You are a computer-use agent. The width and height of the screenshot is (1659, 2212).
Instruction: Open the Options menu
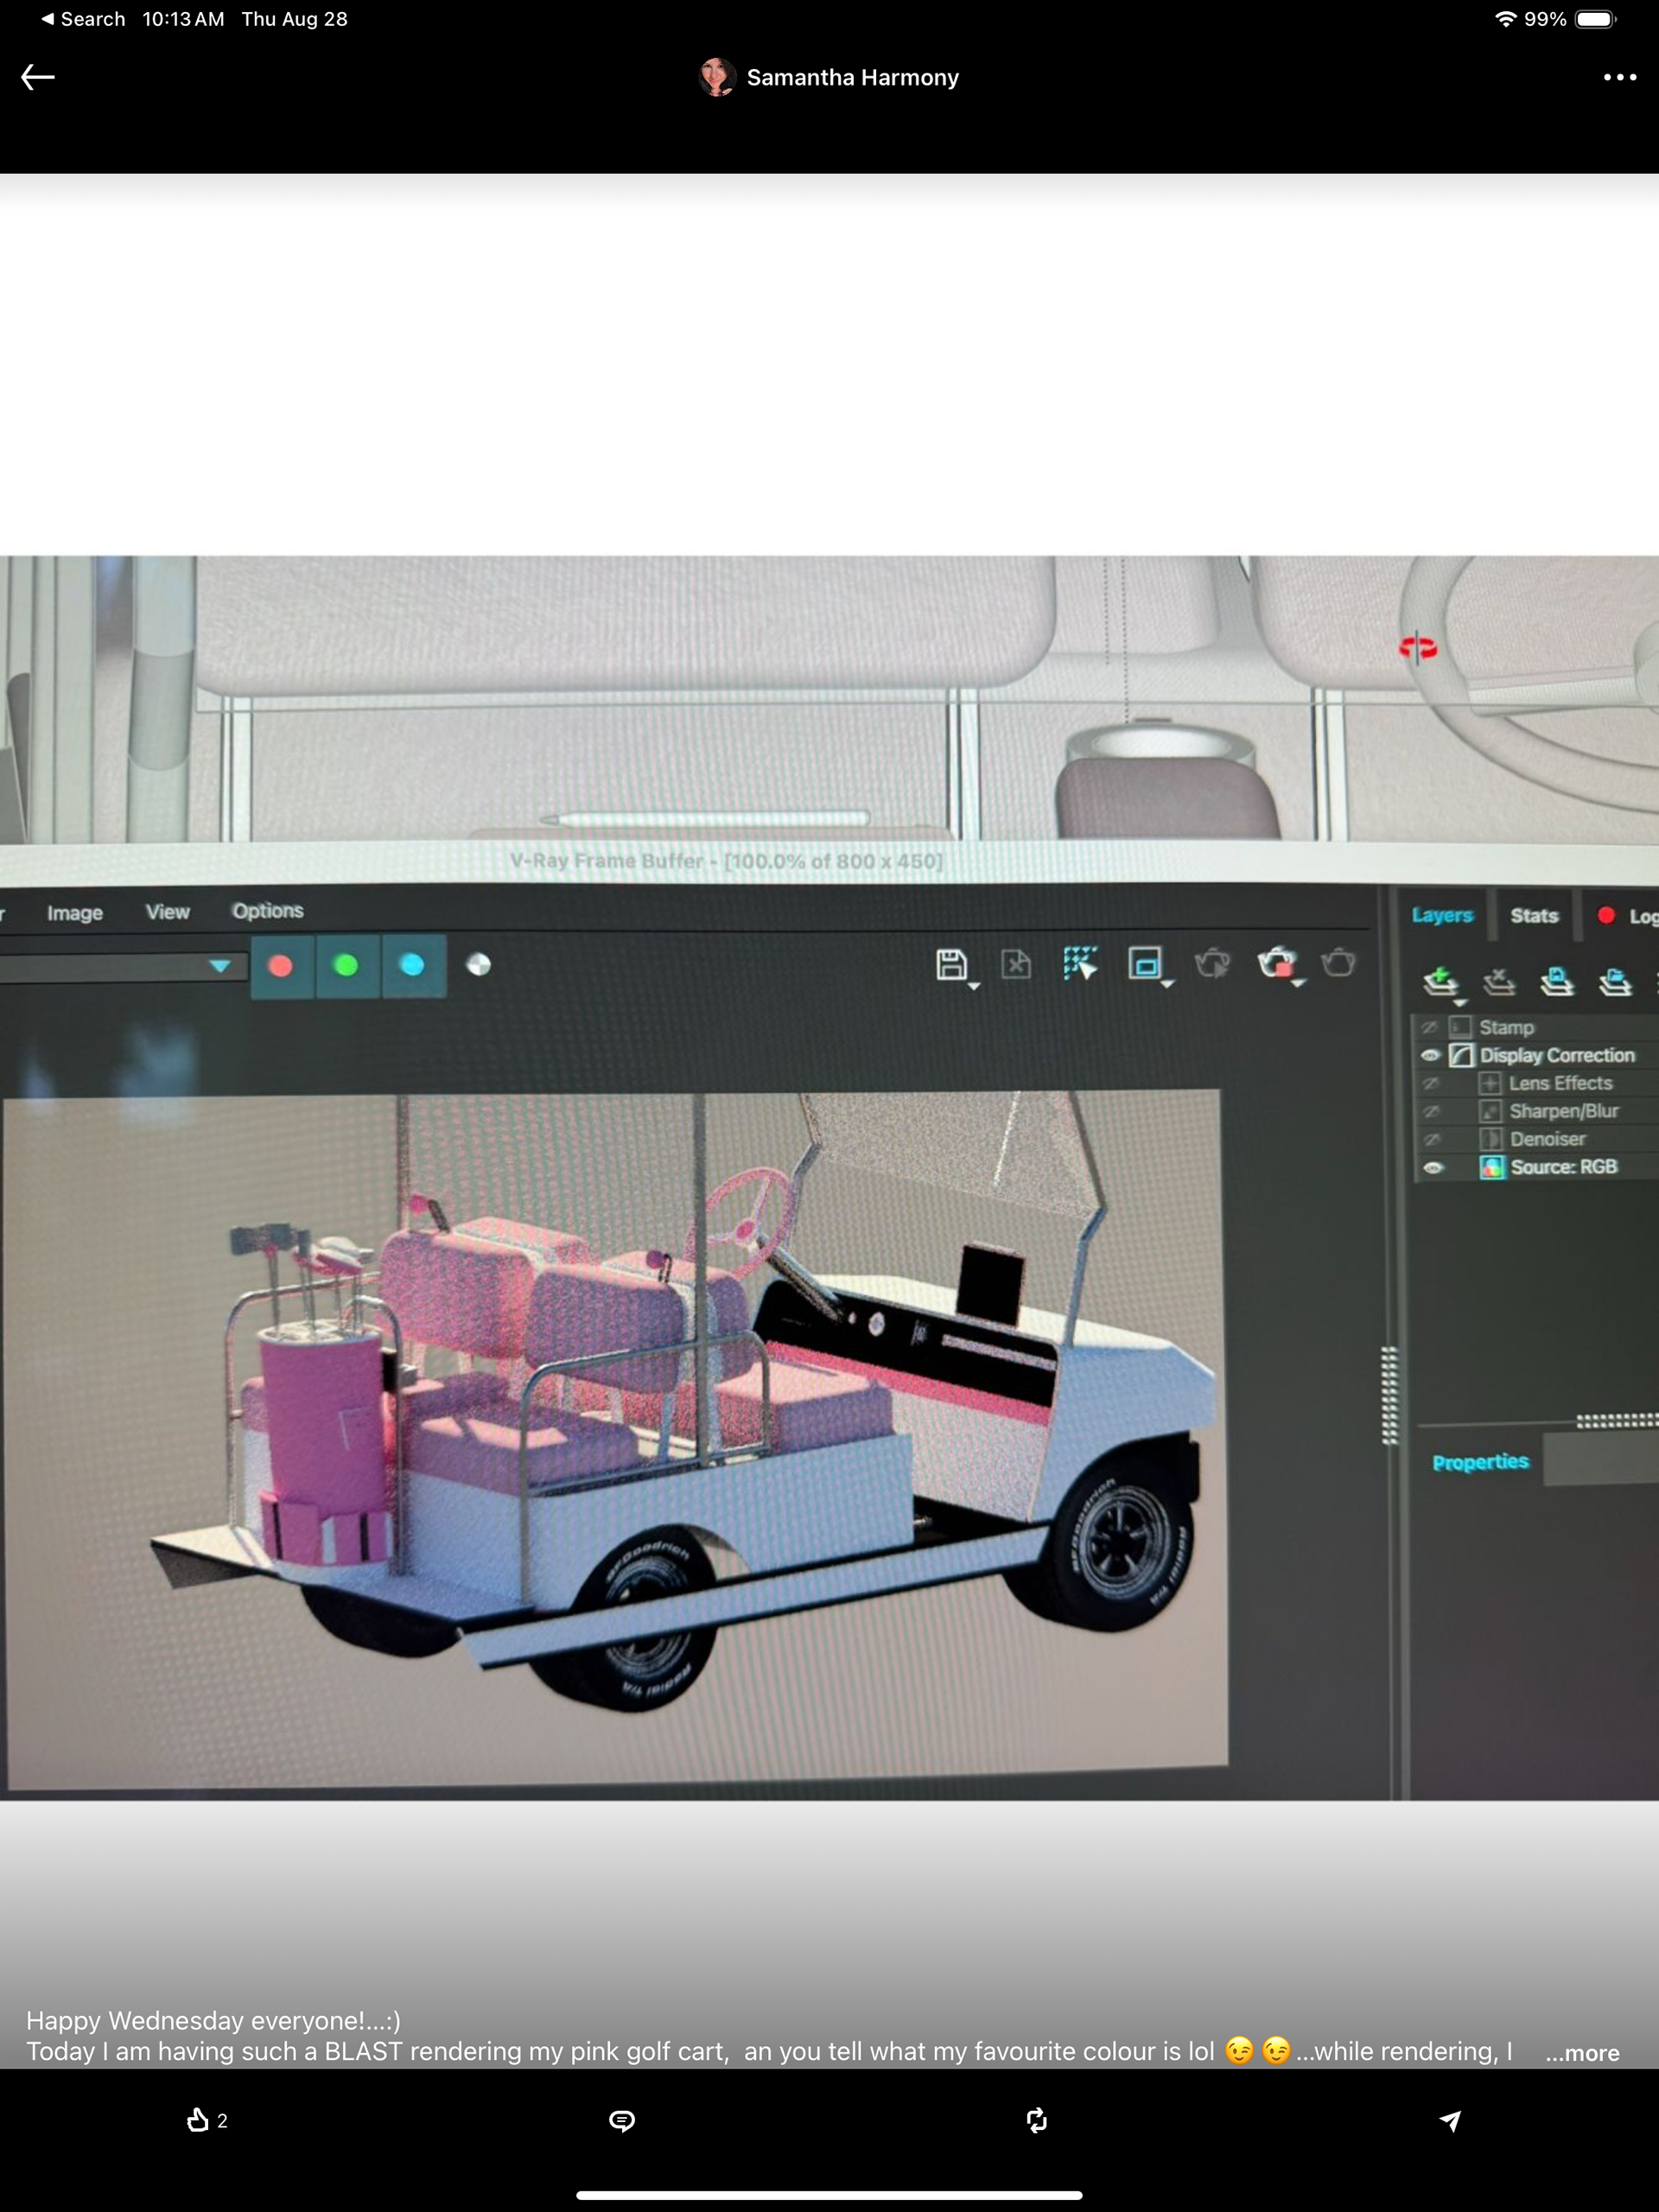[267, 911]
